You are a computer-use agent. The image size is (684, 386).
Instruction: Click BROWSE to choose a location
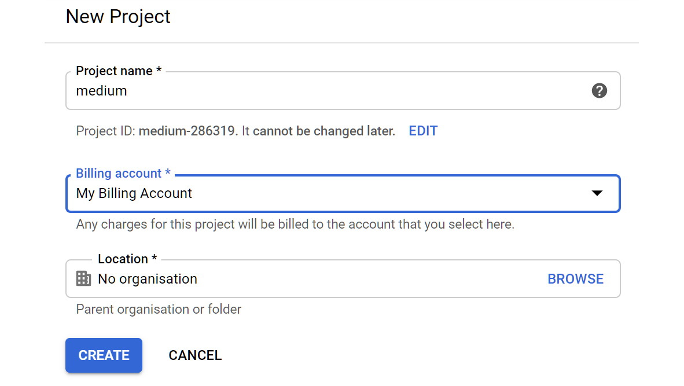575,279
